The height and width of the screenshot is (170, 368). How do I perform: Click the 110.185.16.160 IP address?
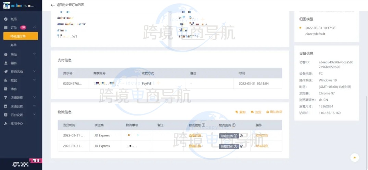coord(330,113)
